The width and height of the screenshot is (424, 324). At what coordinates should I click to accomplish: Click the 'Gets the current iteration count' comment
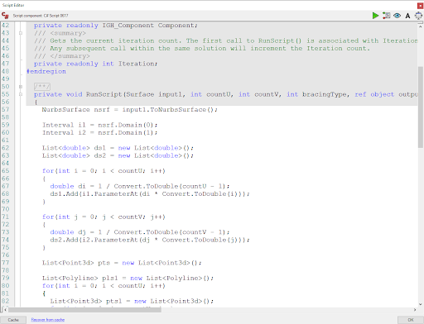pyautogui.click(x=225, y=41)
